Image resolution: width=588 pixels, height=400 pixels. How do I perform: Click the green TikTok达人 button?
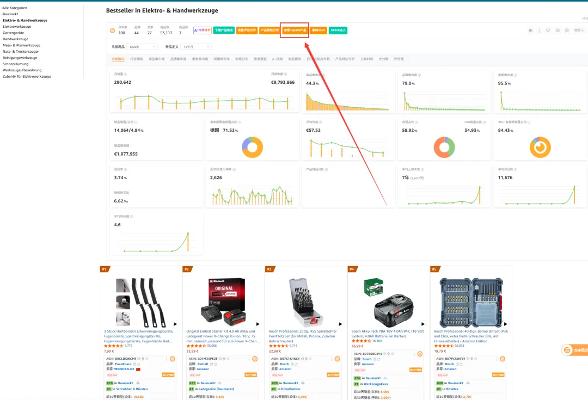(x=338, y=30)
